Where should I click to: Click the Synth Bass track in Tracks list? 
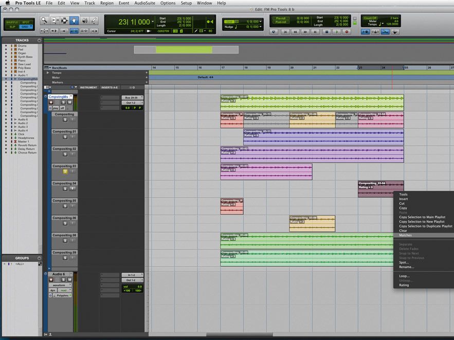click(x=25, y=57)
